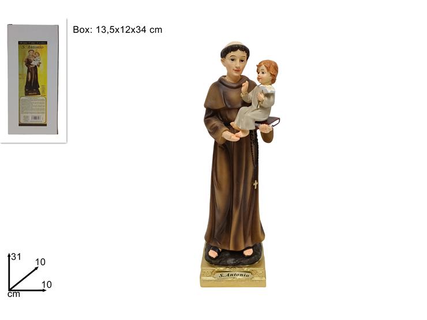This screenshot has width=427, height=320.
Task: Click the S.Antonio title on the box artwork
Action: [33, 47]
